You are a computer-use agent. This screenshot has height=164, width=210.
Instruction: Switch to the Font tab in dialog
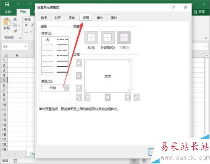tap(72, 18)
